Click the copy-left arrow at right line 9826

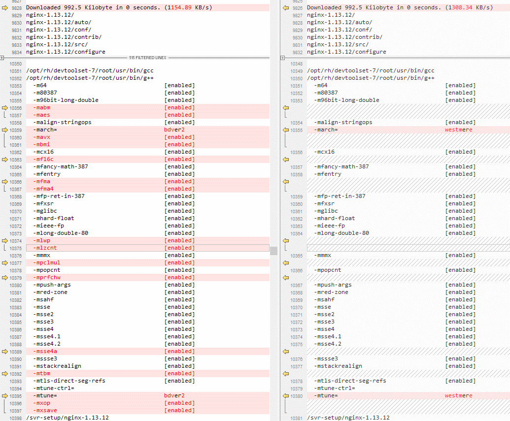pyautogui.click(x=286, y=8)
